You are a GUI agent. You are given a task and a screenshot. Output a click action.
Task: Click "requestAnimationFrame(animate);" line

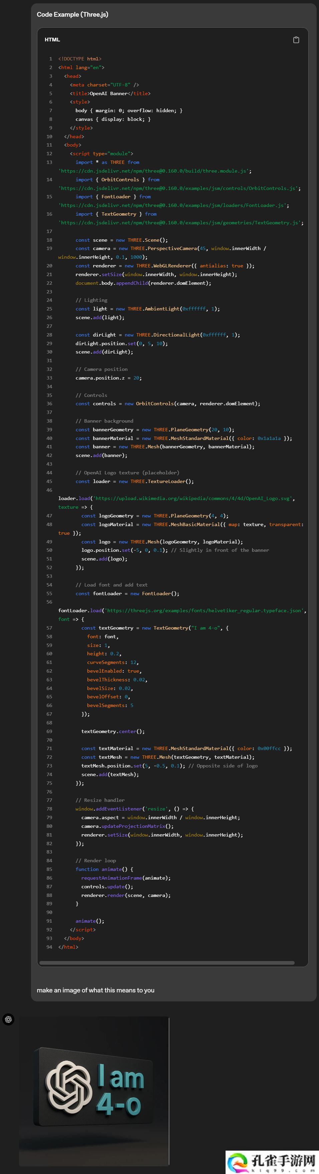click(x=126, y=878)
